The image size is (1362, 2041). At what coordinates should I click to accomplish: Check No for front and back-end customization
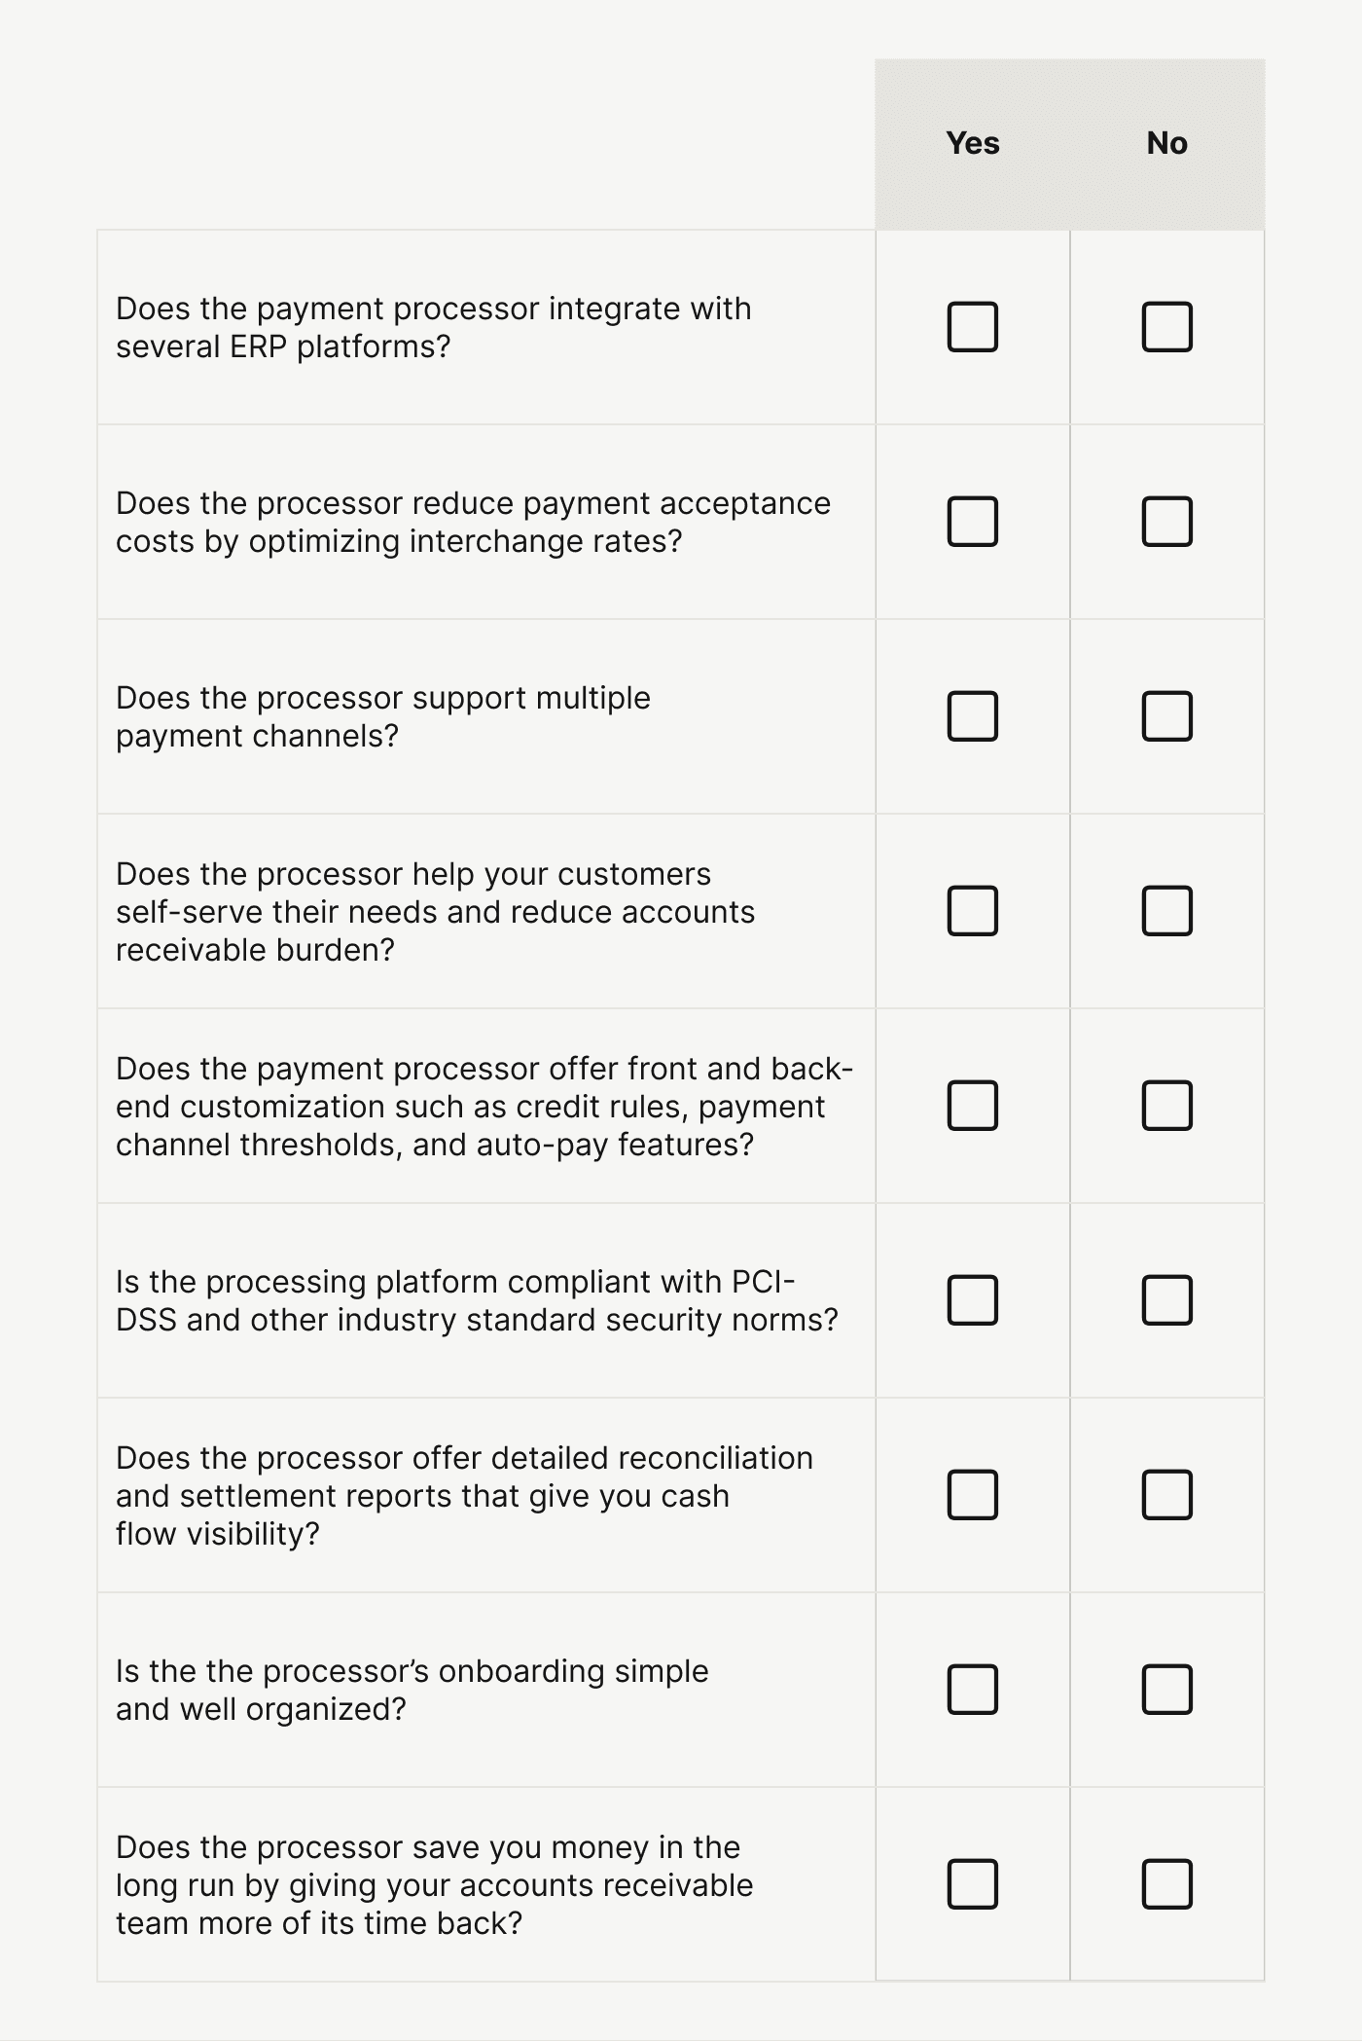coord(1166,1106)
